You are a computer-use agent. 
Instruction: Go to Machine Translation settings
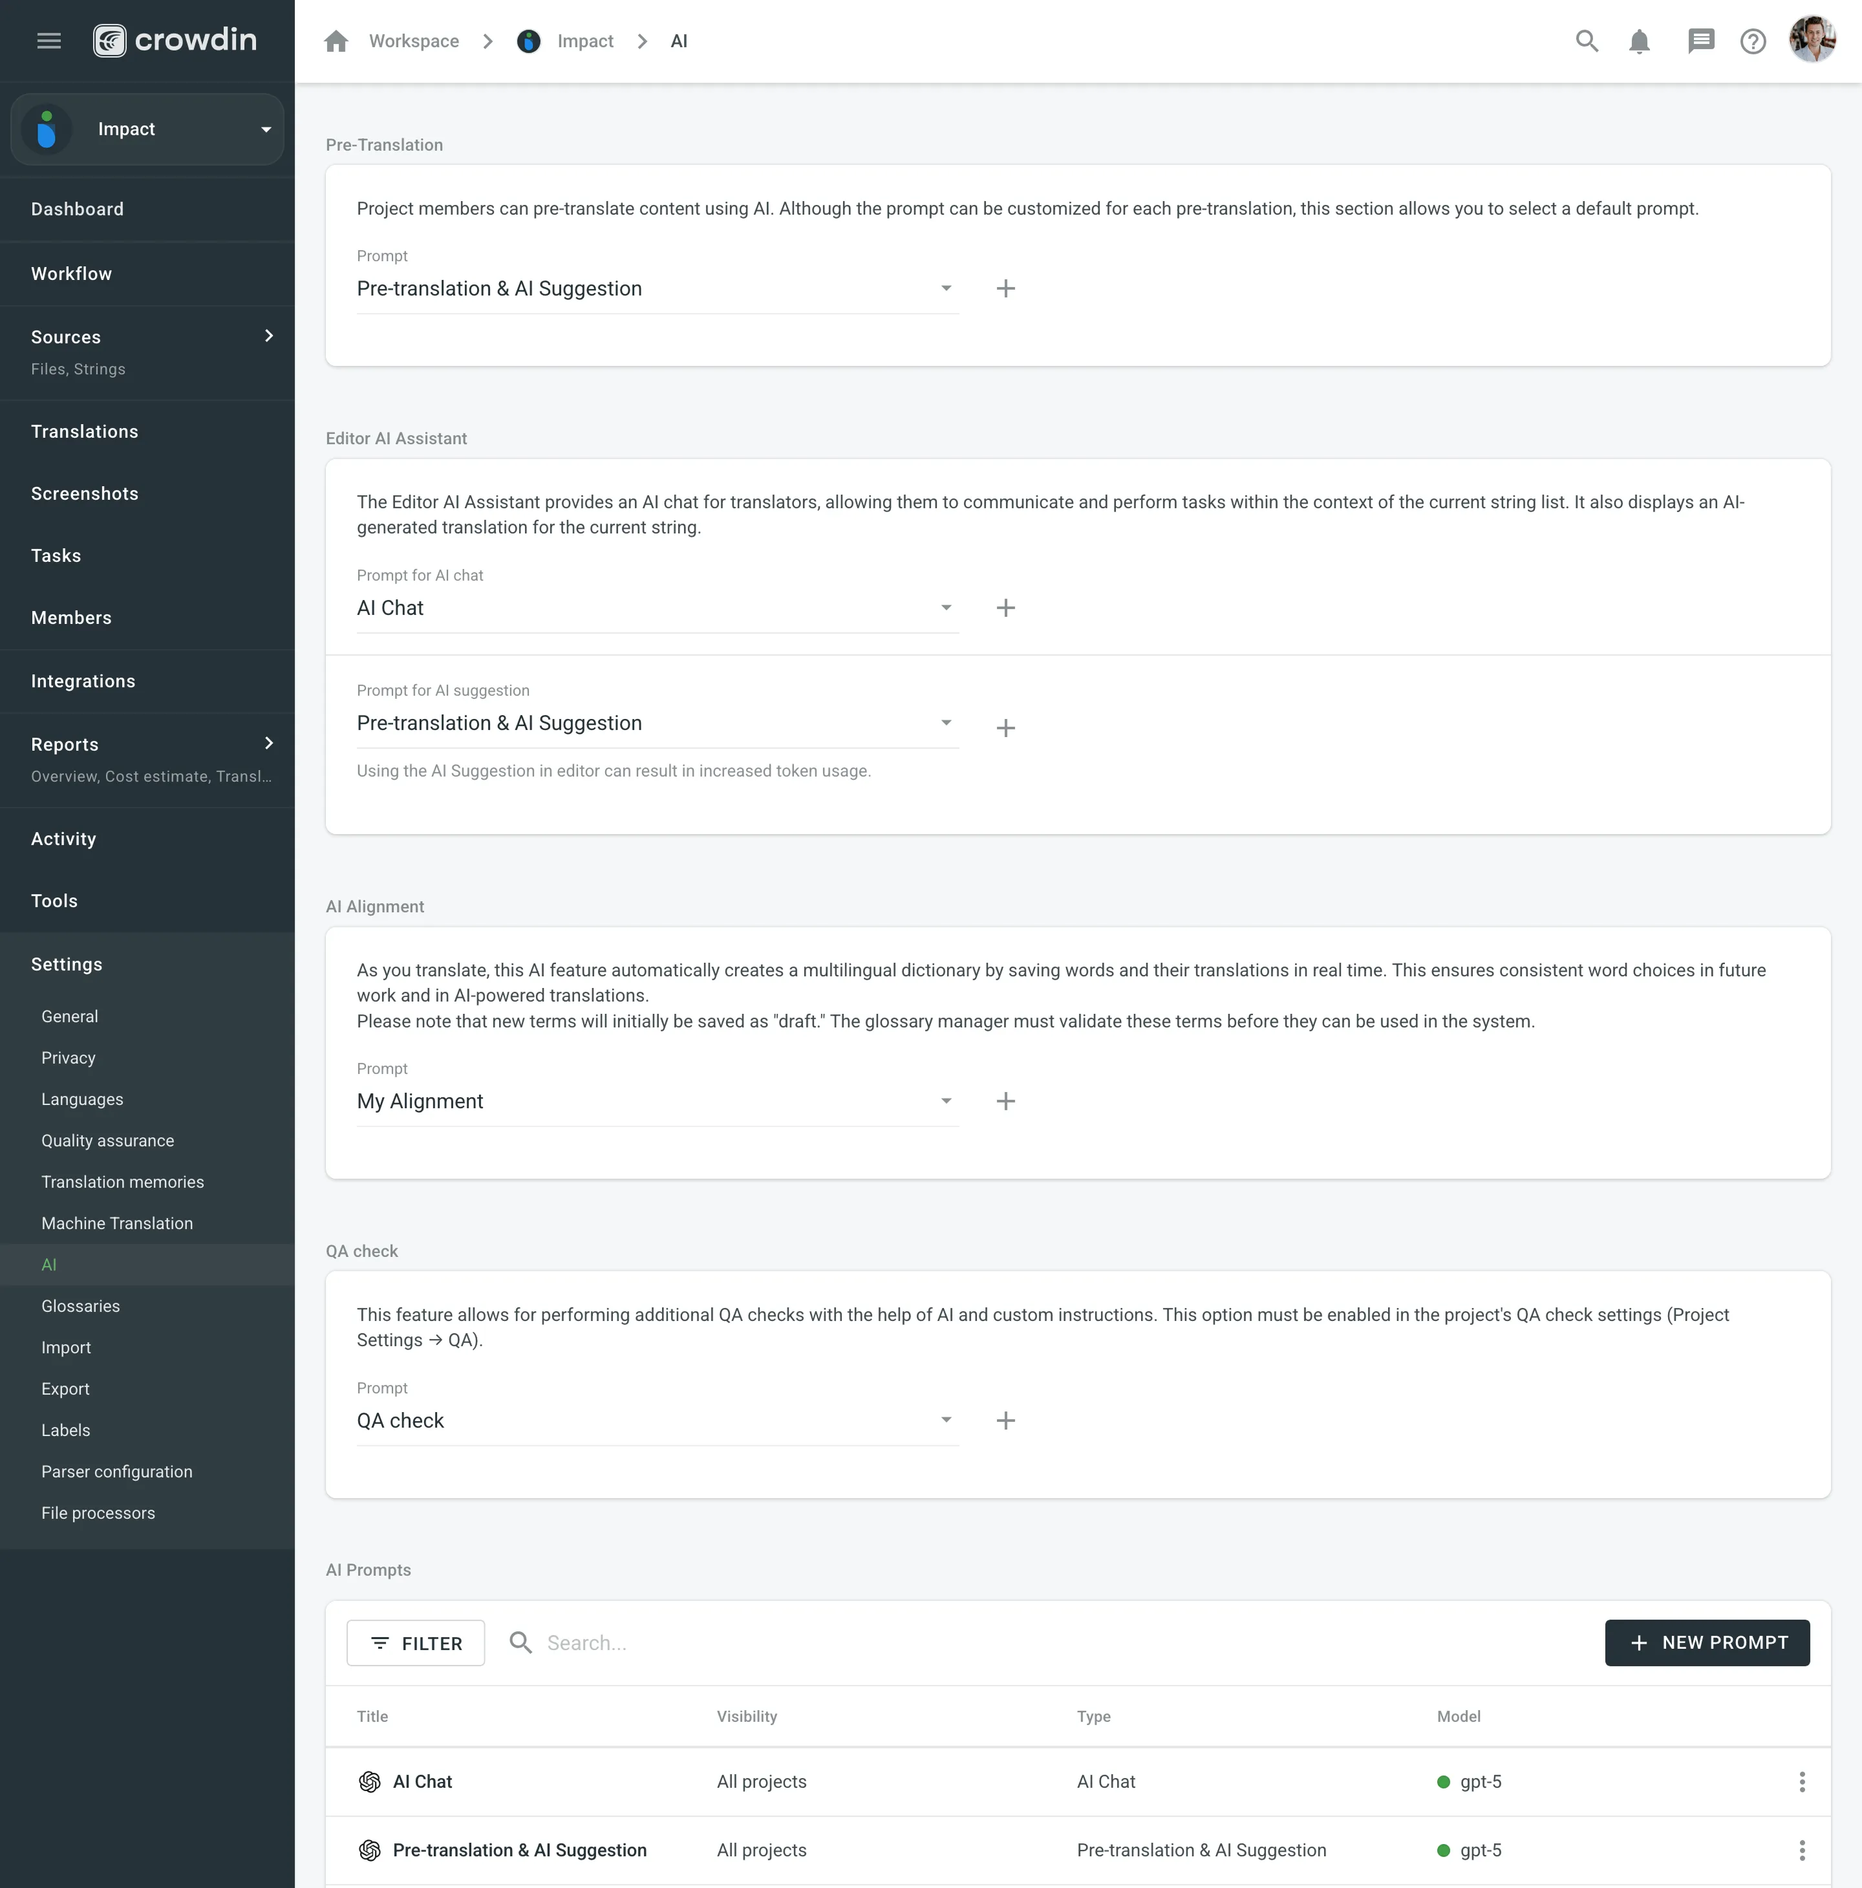[117, 1223]
